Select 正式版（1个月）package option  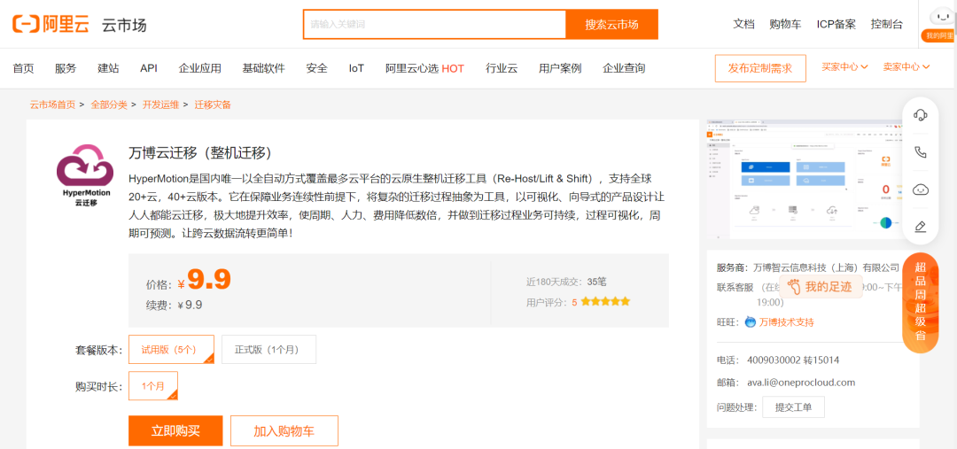click(x=269, y=350)
